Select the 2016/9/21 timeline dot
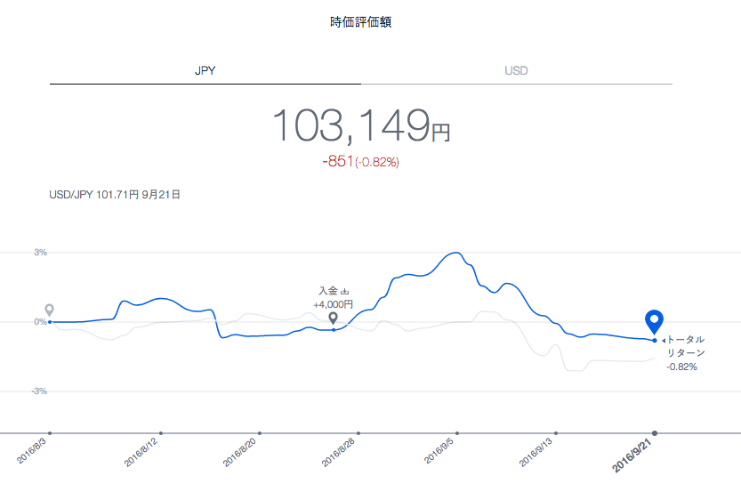This screenshot has width=741, height=492. pos(655,433)
